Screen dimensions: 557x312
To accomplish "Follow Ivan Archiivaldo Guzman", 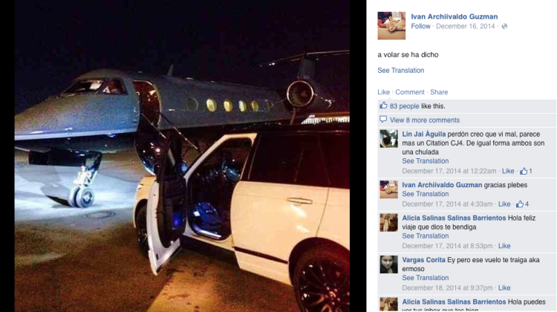I will point(420,26).
